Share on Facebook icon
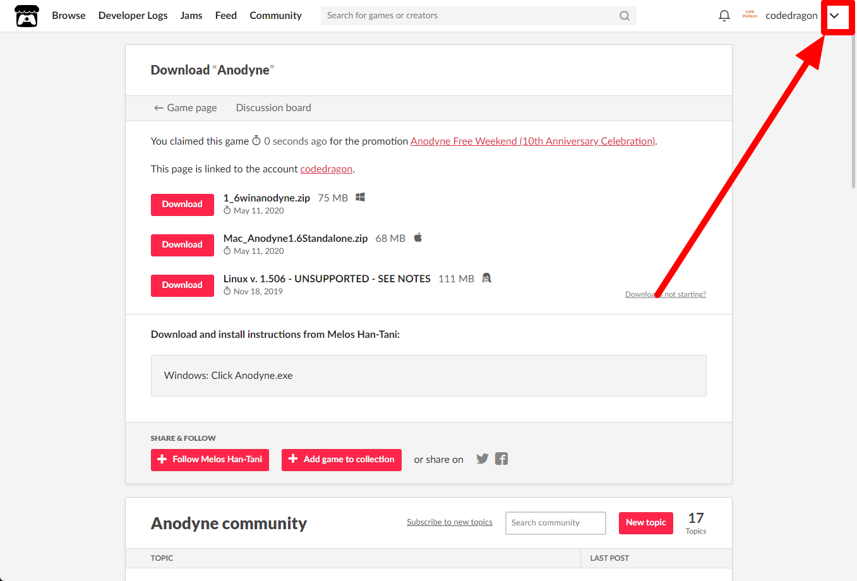 click(x=501, y=459)
